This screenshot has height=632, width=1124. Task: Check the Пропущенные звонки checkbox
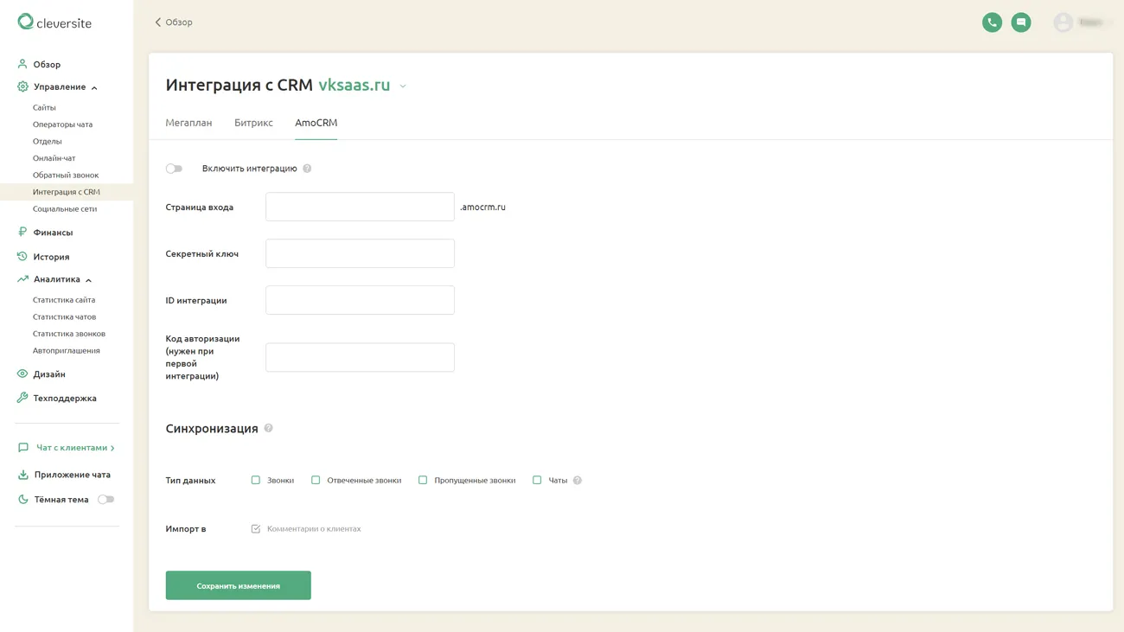click(x=423, y=480)
